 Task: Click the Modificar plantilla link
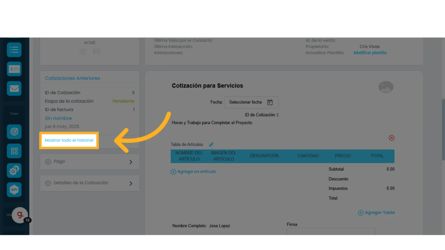(x=370, y=53)
